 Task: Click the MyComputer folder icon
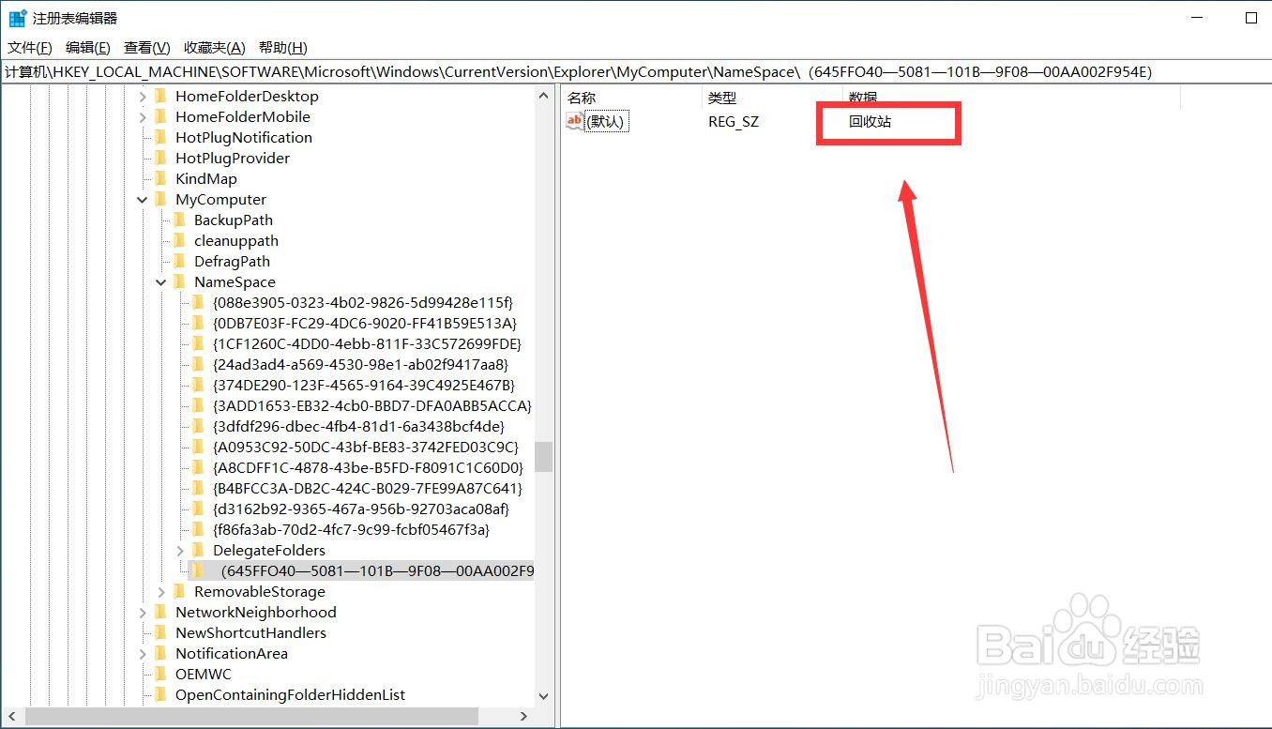click(x=160, y=199)
